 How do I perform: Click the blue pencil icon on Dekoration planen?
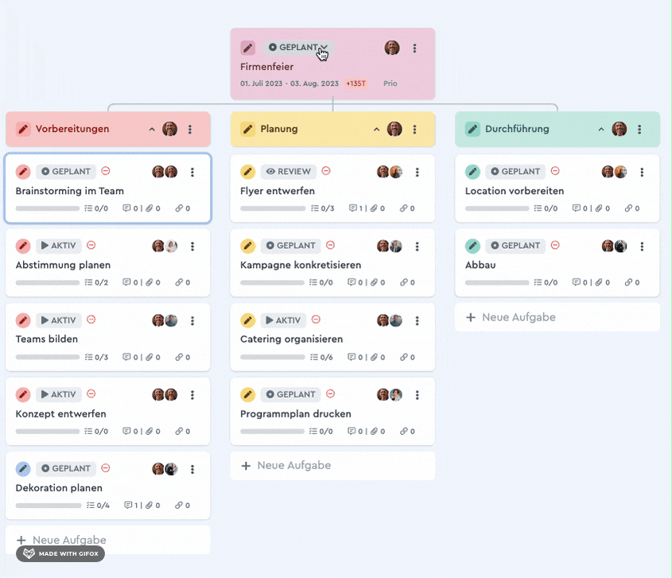(23, 469)
